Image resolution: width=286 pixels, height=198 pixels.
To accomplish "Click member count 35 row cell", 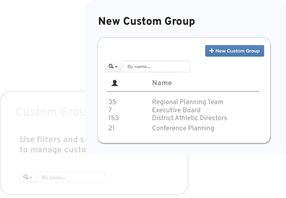I will tap(112, 102).
